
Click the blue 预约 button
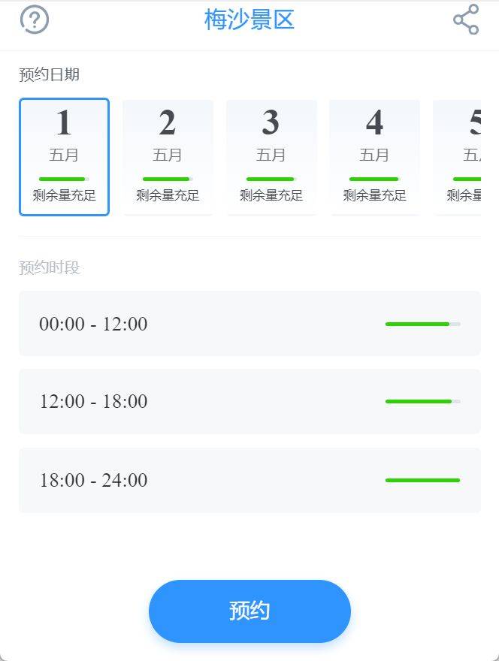[249, 611]
